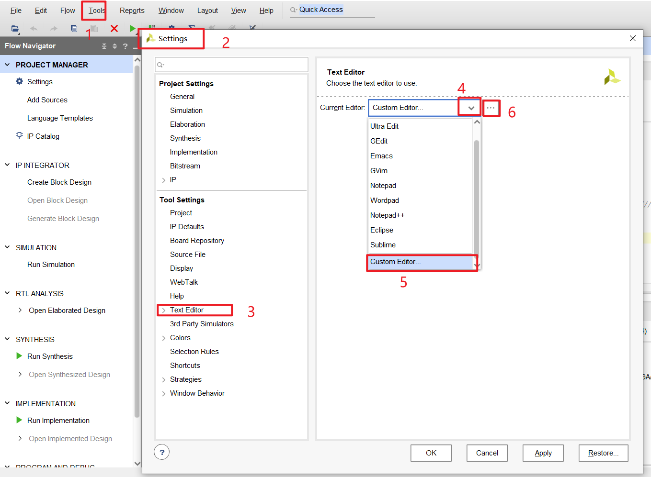Viewport: 651px width, 477px height.
Task: Click the Quick Access search icon
Action: point(293,10)
